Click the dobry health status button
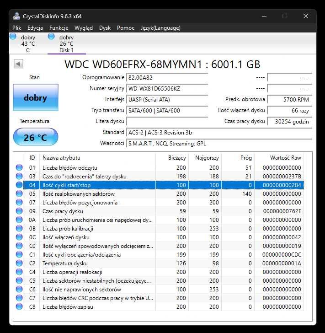Screen dimensions: 325x333 point(36,97)
